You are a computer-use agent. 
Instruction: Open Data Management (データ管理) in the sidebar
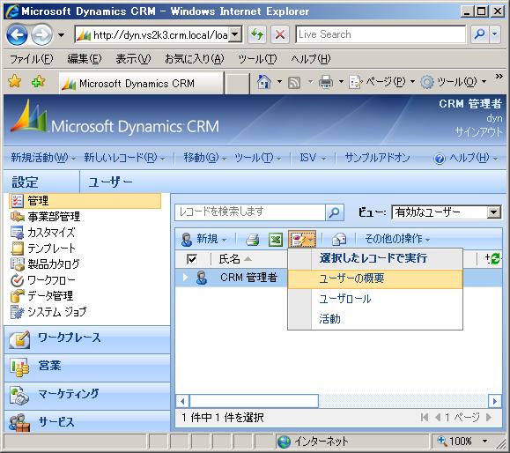[x=49, y=296]
